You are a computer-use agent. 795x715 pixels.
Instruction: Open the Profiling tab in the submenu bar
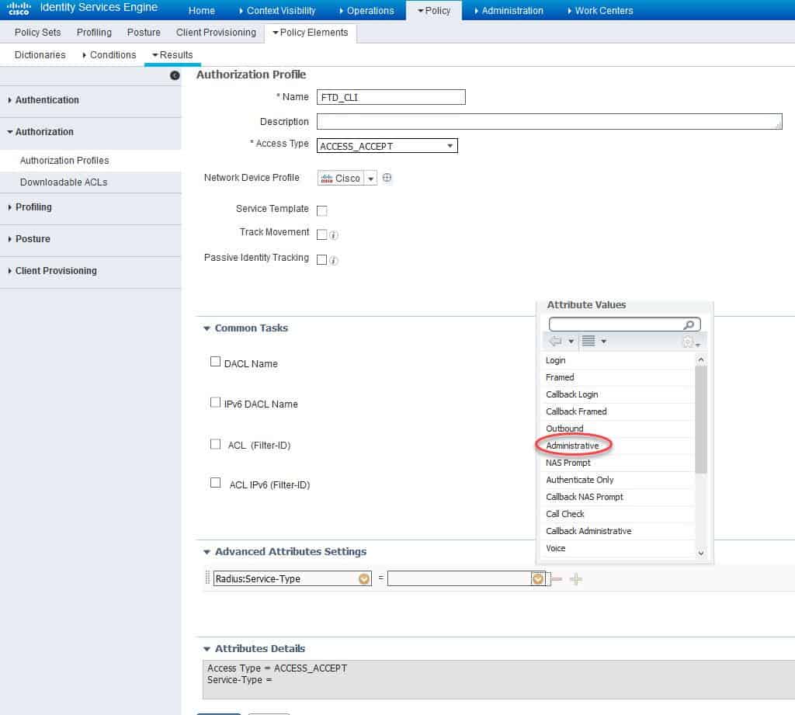(x=94, y=33)
